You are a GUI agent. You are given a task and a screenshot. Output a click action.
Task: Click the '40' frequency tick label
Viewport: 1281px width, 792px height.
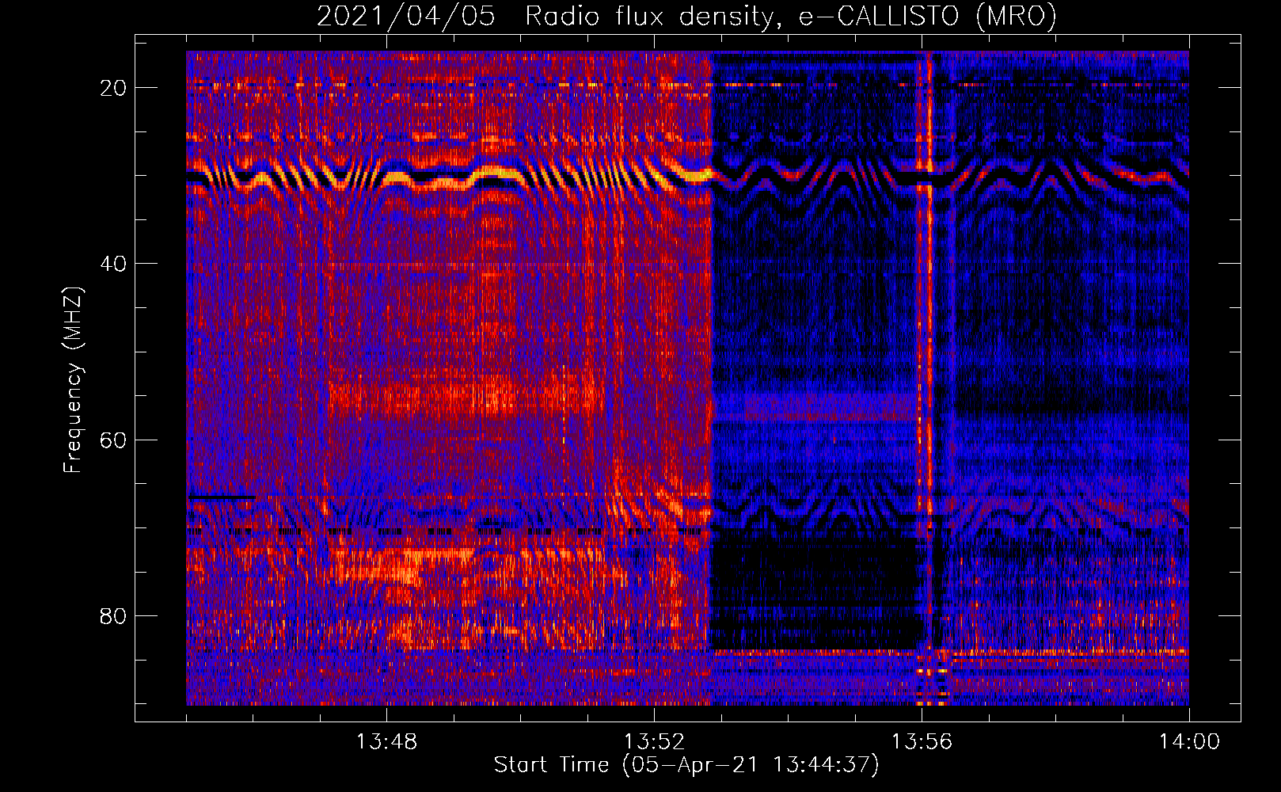click(x=114, y=264)
